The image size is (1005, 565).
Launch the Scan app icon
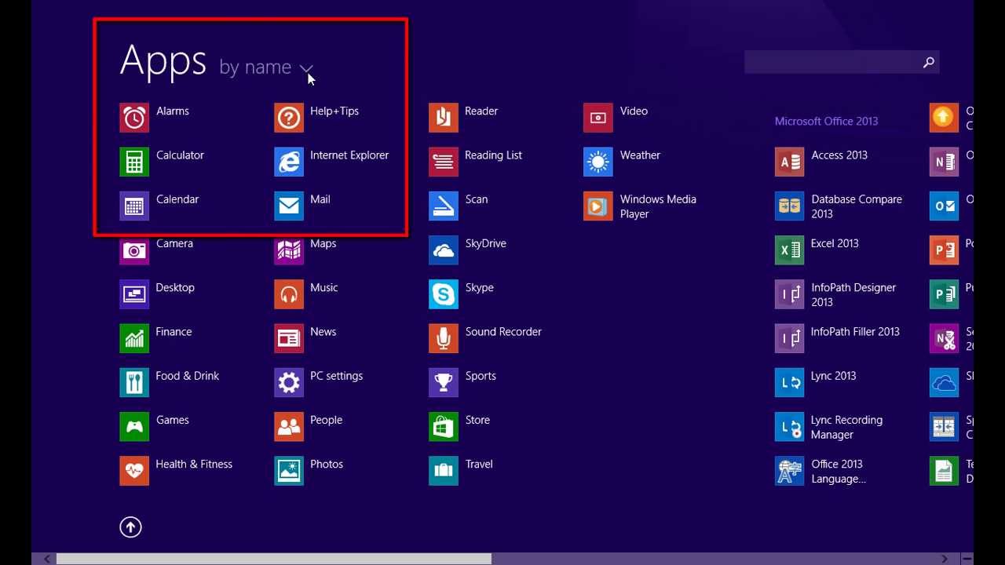pyautogui.click(x=444, y=206)
